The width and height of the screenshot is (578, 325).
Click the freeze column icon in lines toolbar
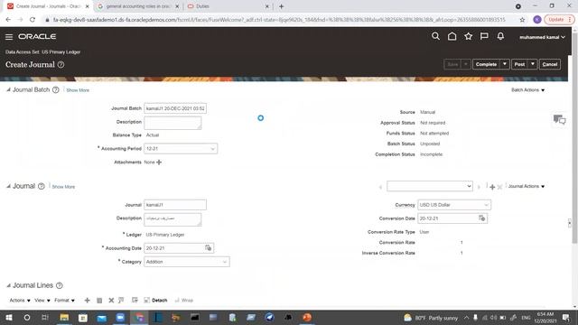click(121, 301)
